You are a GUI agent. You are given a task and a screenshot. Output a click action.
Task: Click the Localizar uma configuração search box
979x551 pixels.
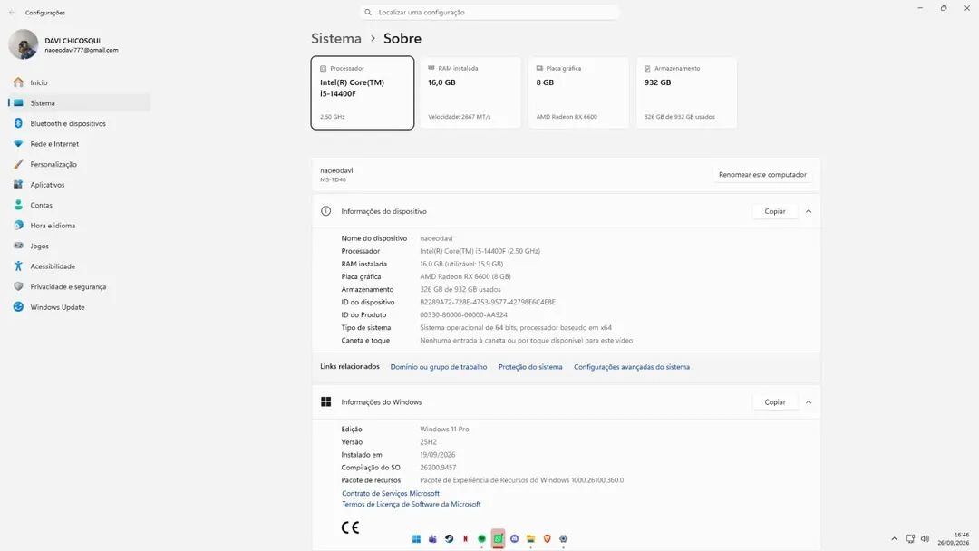click(489, 13)
